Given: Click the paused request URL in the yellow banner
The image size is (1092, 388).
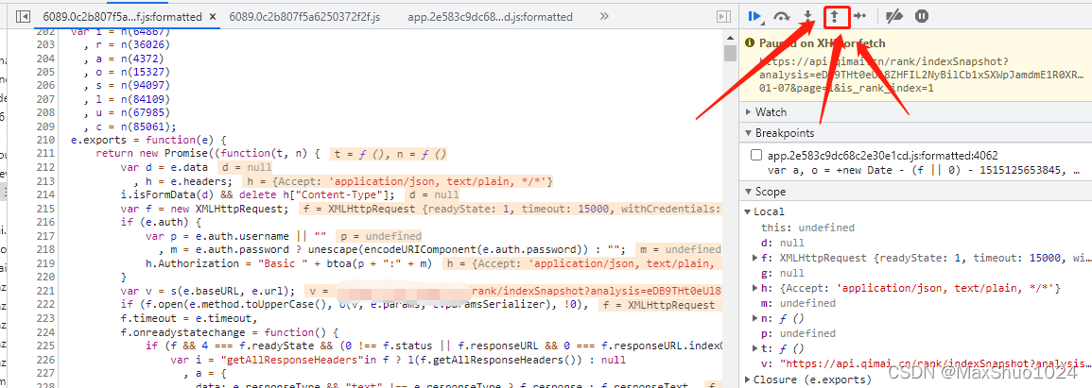Looking at the screenshot, I should (922, 75).
